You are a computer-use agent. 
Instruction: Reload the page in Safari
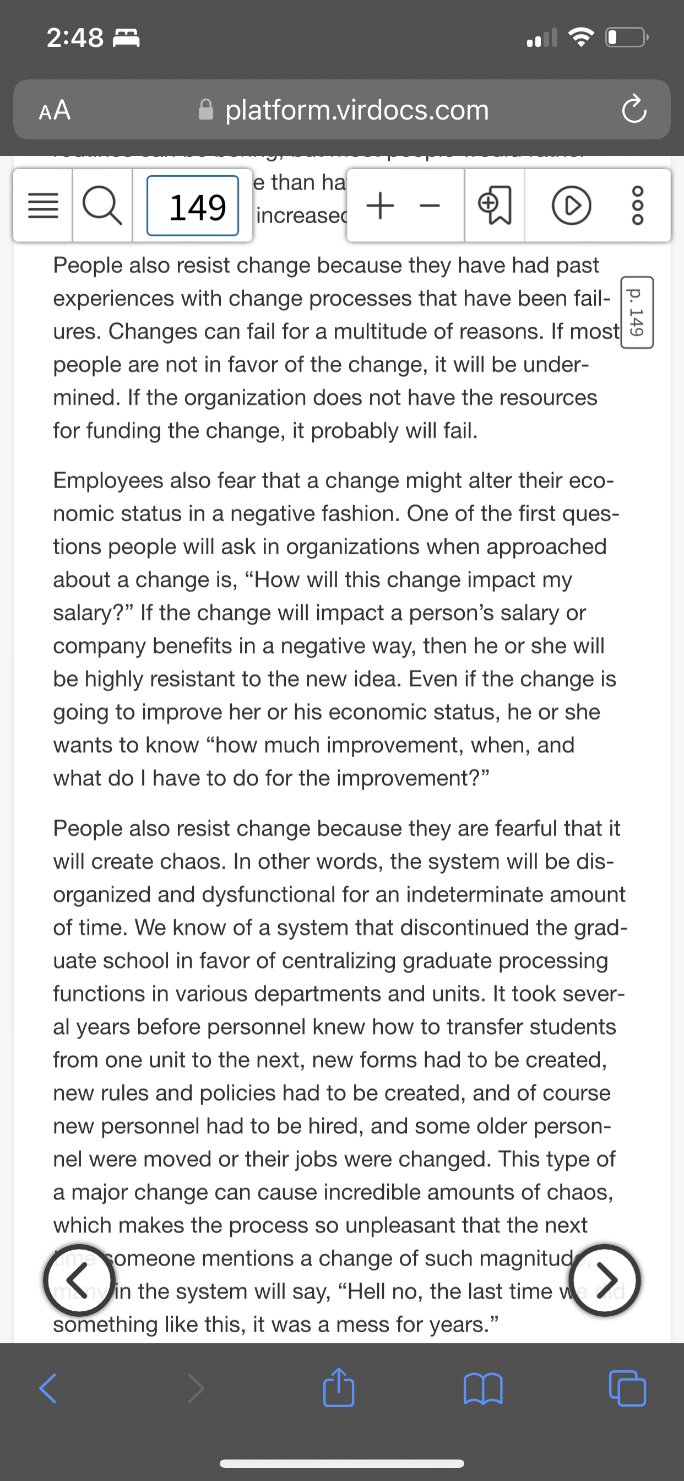coord(633,109)
